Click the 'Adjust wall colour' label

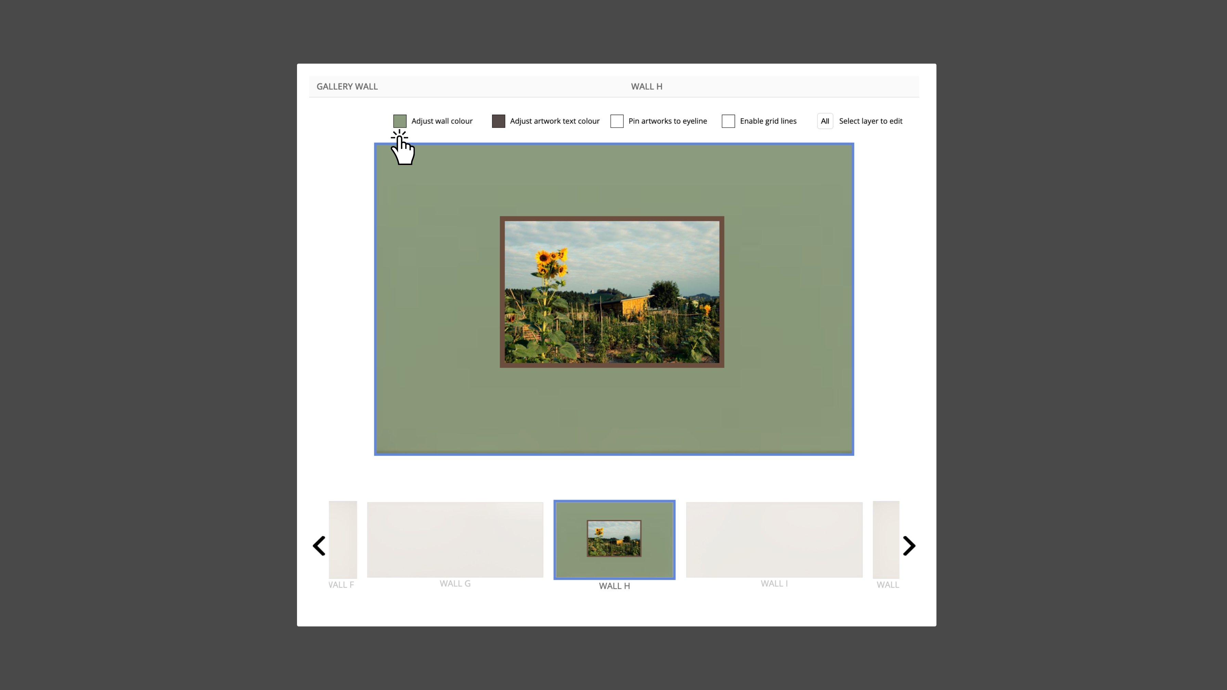pos(441,121)
